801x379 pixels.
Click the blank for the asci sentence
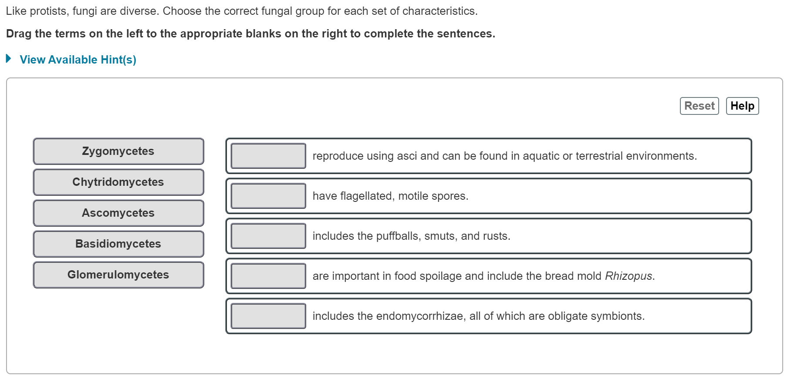(x=267, y=155)
